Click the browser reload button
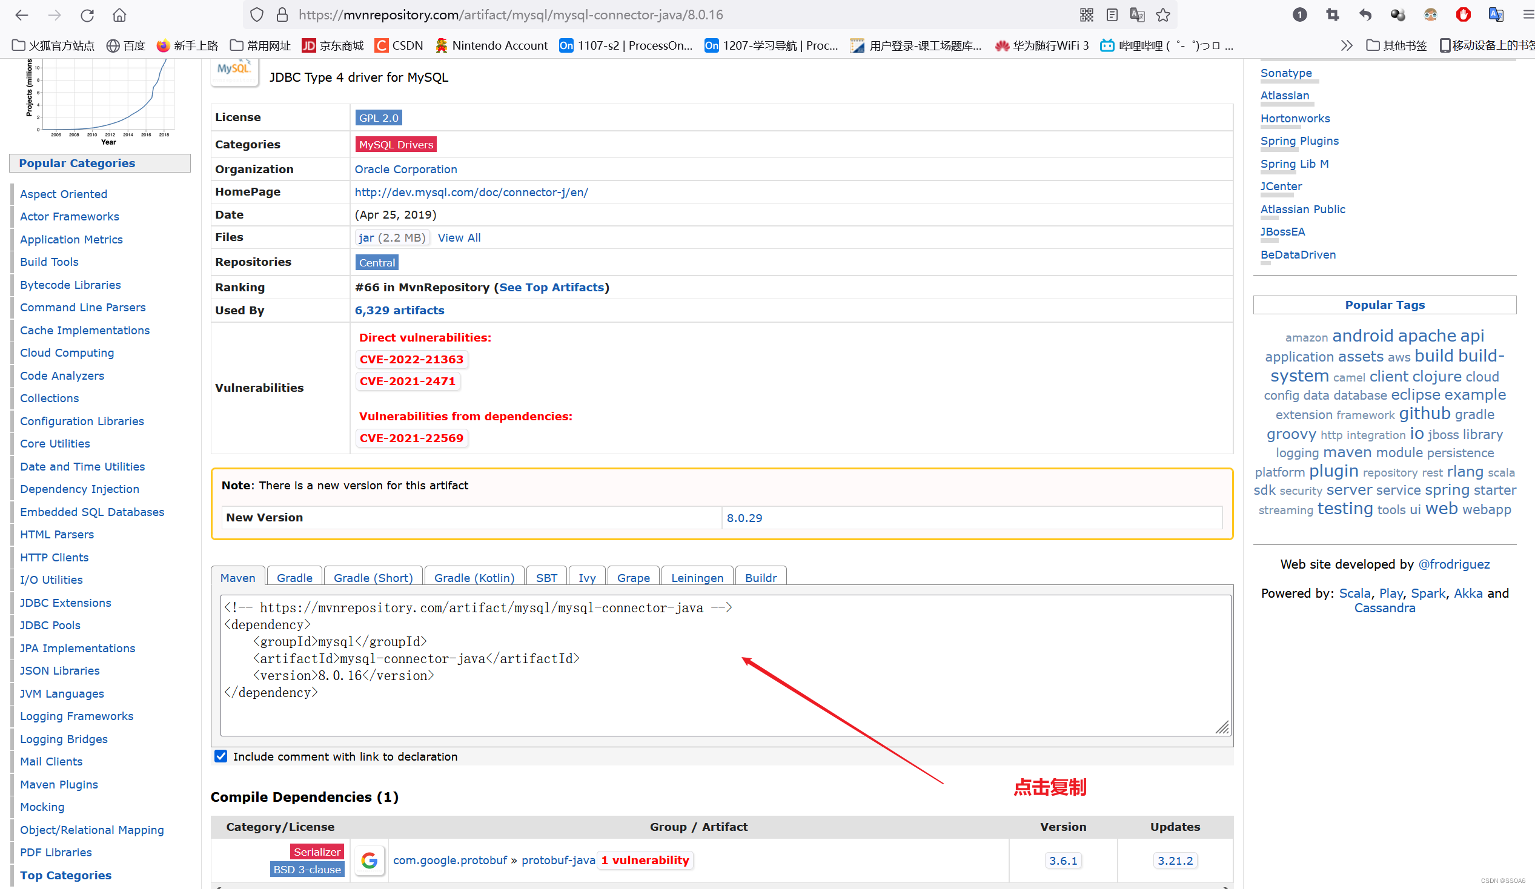Screen dimensions: 1535x889 pyautogui.click(x=87, y=15)
